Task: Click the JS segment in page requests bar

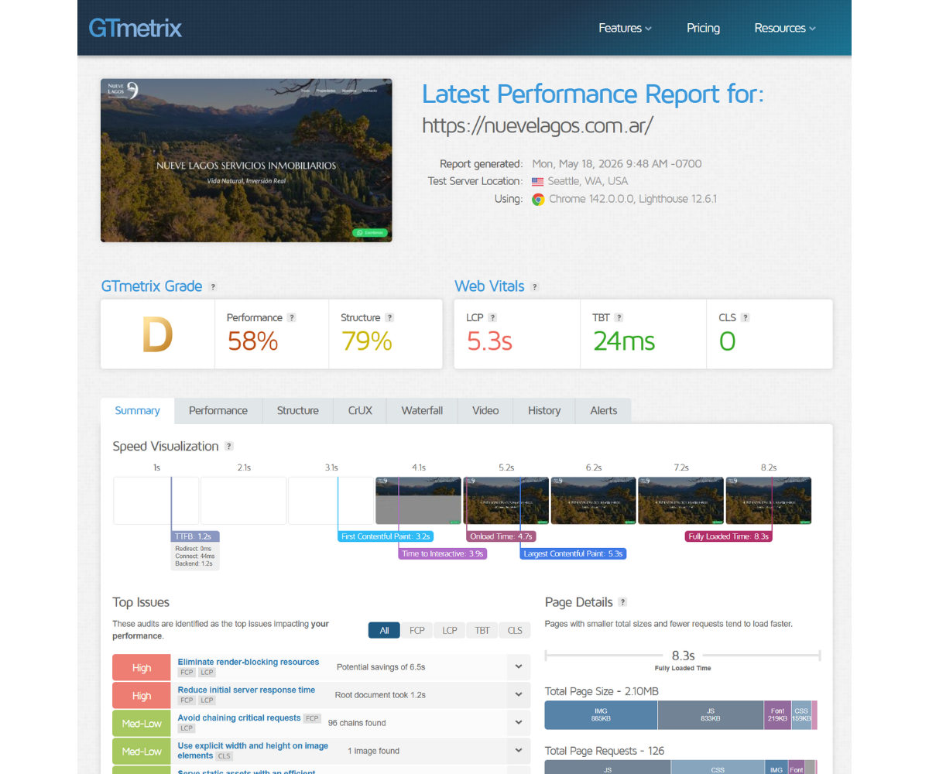Action: (608, 767)
